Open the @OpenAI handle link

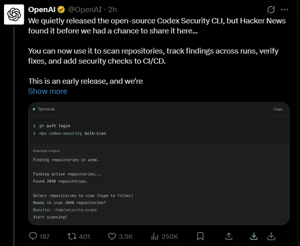tap(85, 10)
